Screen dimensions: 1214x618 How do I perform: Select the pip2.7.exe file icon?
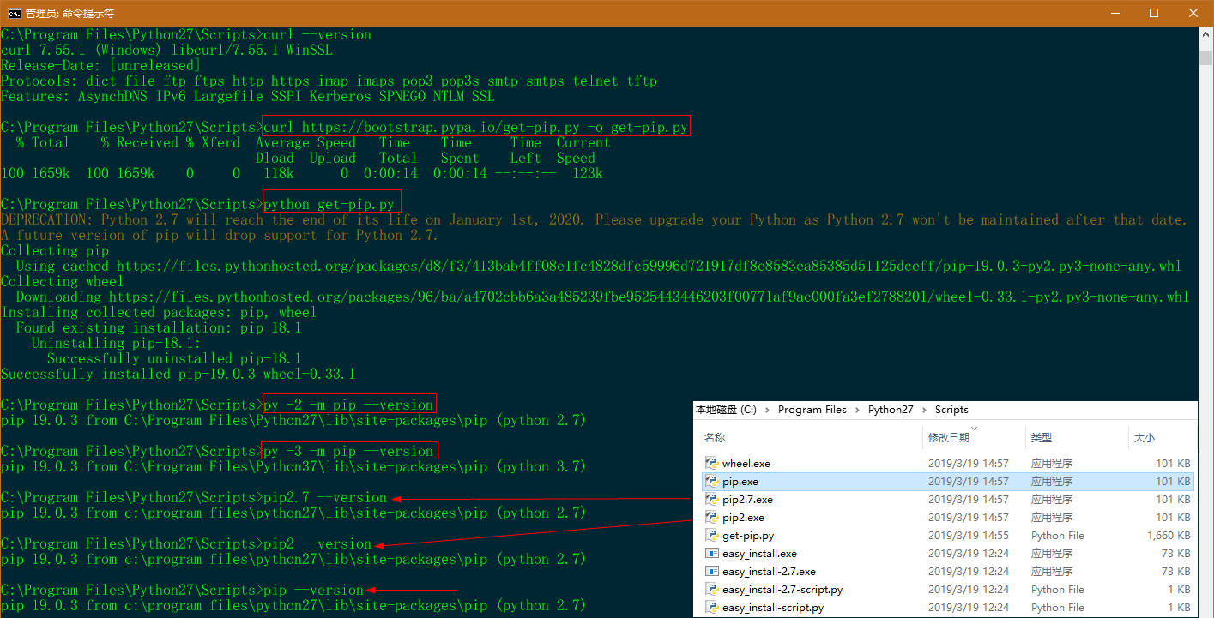(711, 500)
